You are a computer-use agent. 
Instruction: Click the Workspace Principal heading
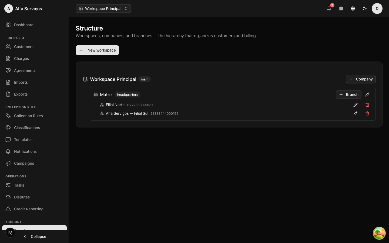coord(113,79)
